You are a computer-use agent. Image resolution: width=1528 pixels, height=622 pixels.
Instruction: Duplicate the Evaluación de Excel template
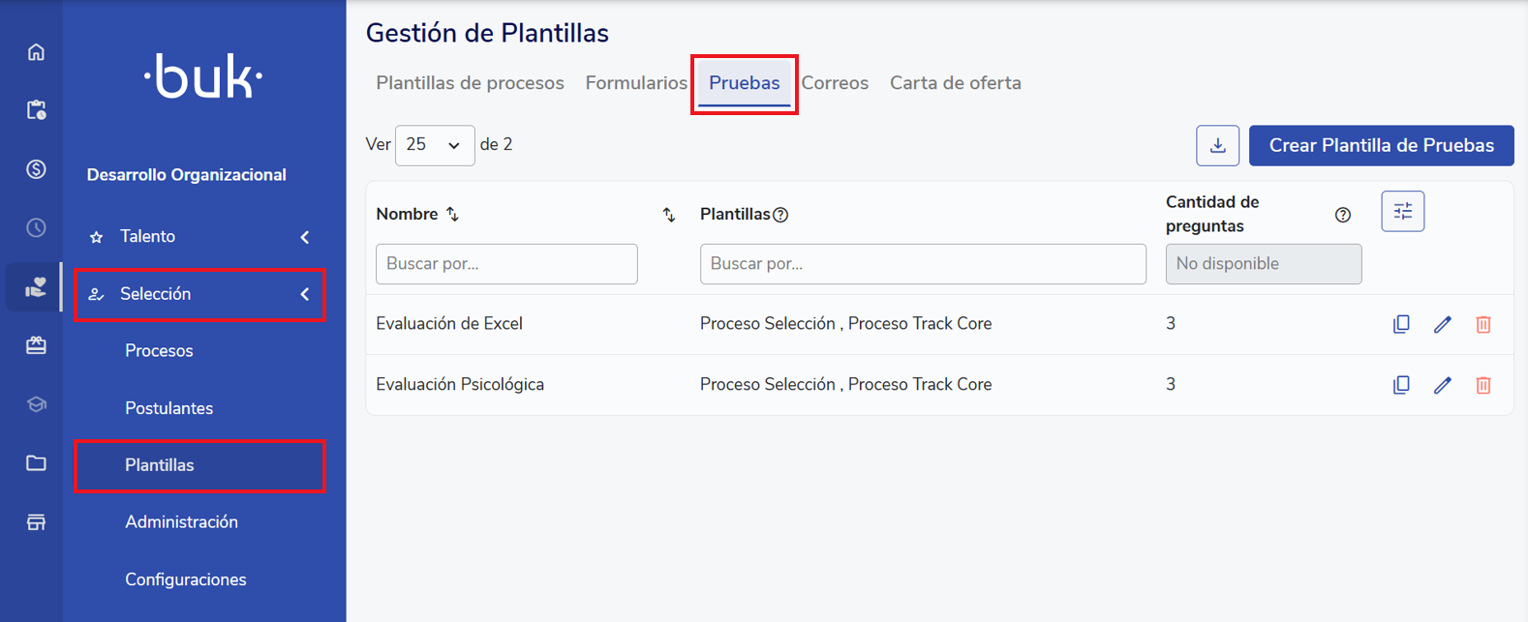coord(1401,324)
